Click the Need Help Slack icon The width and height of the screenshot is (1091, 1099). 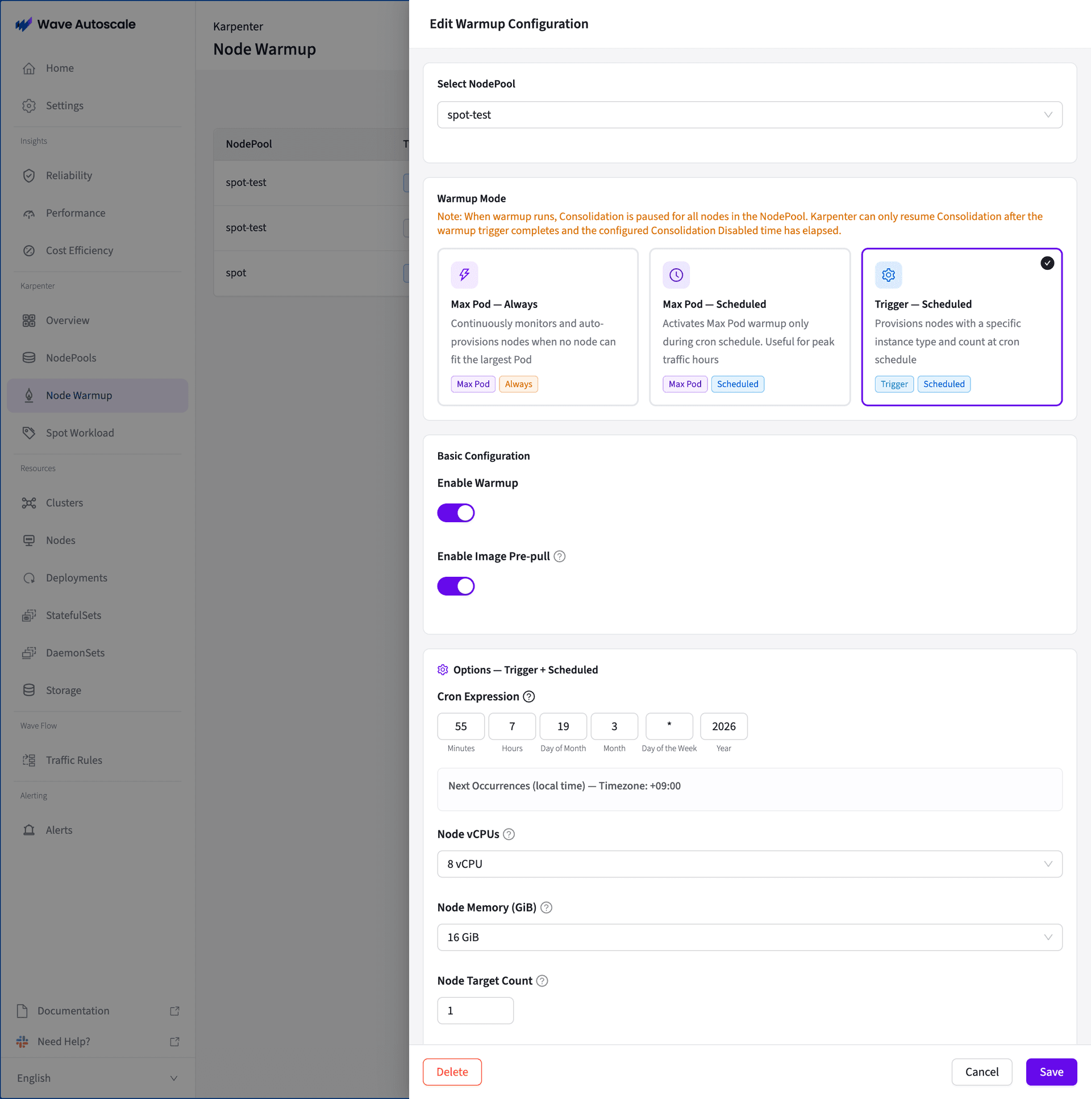coord(22,1043)
